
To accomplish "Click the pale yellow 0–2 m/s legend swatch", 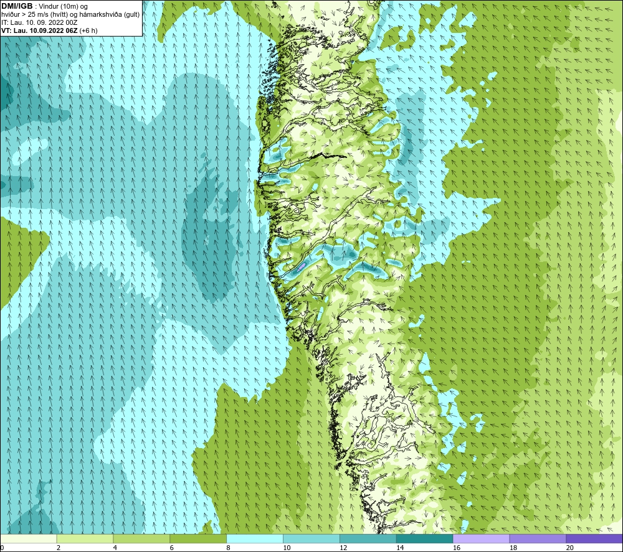I will [x=29, y=538].
